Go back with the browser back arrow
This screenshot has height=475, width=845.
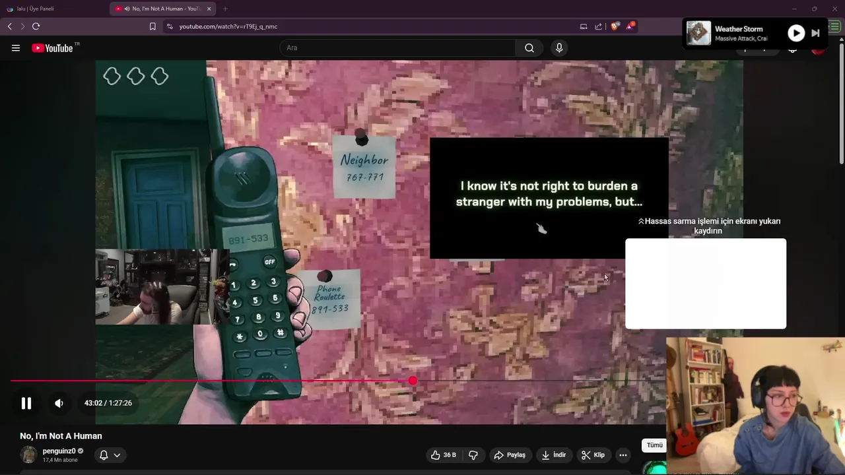coord(9,26)
